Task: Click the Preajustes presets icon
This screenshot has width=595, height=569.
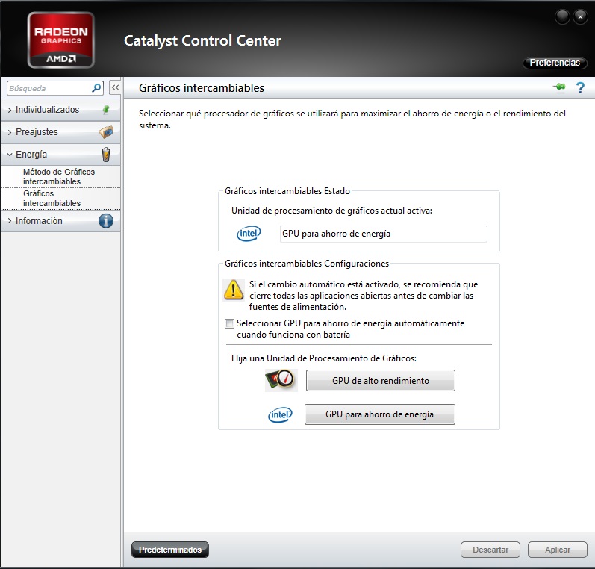Action: (106, 131)
